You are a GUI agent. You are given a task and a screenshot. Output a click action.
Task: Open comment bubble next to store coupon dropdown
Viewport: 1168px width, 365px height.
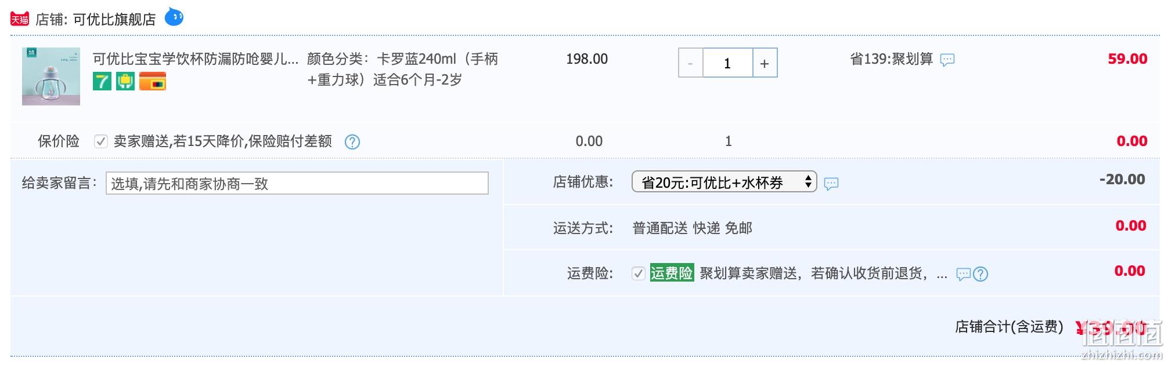click(x=831, y=184)
